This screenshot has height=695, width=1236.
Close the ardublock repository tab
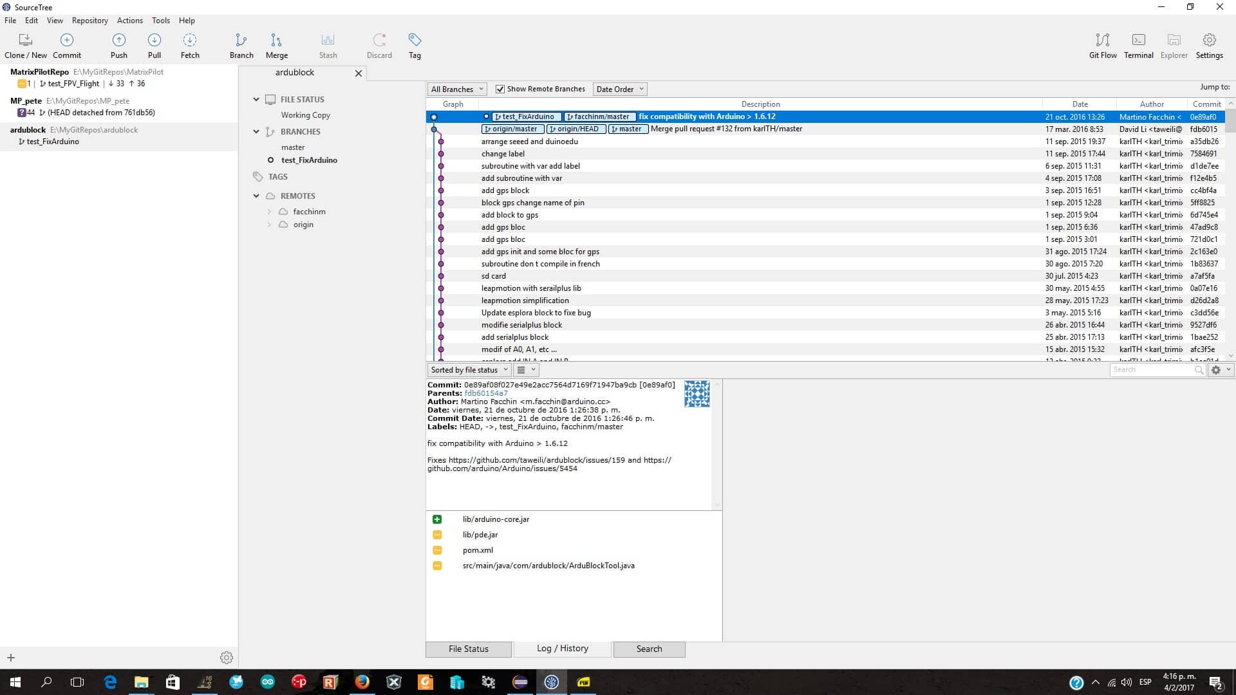coord(359,73)
